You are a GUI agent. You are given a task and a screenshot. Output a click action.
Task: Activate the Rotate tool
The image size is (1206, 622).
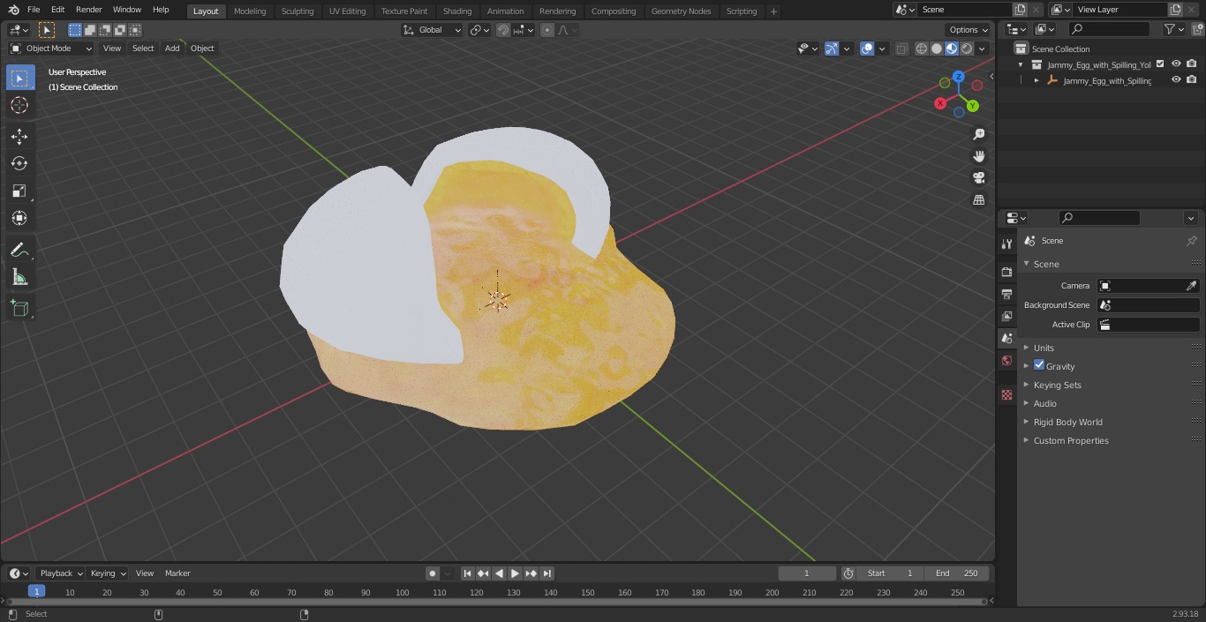pyautogui.click(x=19, y=163)
